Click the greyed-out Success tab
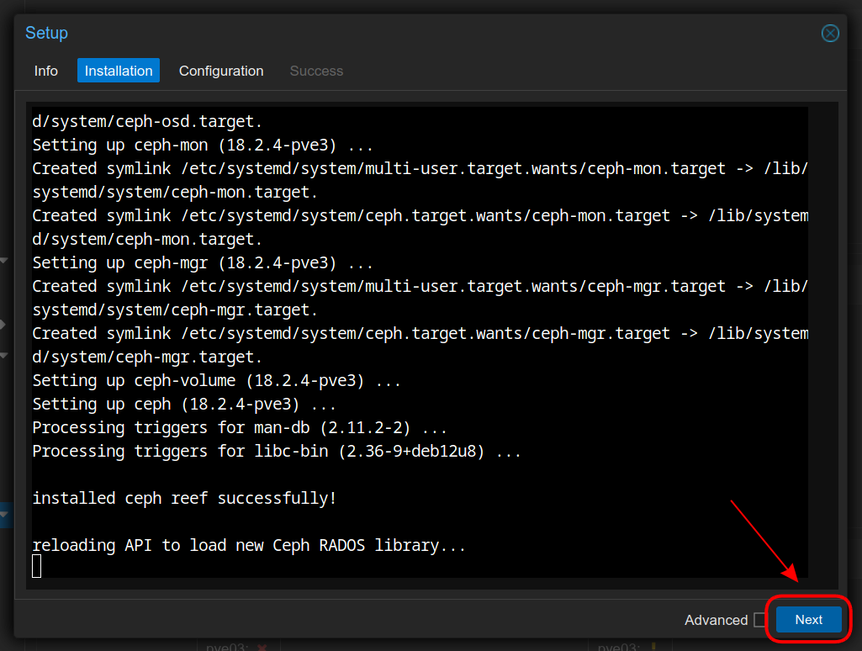 316,71
